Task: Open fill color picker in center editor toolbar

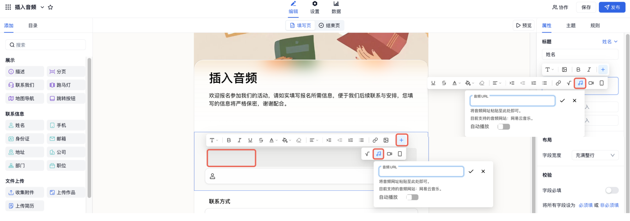Action: (286, 140)
